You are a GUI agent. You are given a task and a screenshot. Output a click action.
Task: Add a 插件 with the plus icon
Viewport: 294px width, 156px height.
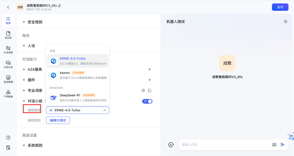pos(149,80)
